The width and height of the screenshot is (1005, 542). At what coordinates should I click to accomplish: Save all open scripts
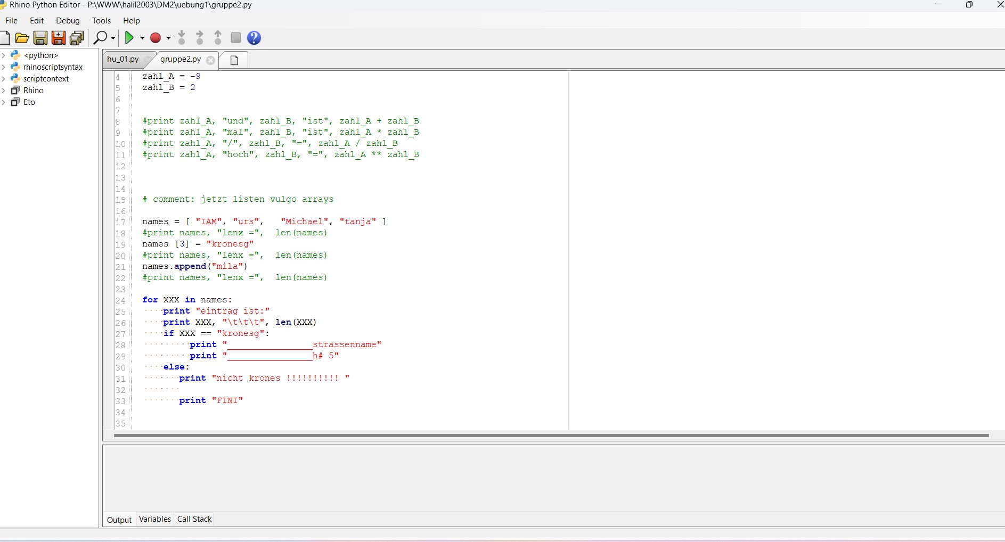click(77, 37)
